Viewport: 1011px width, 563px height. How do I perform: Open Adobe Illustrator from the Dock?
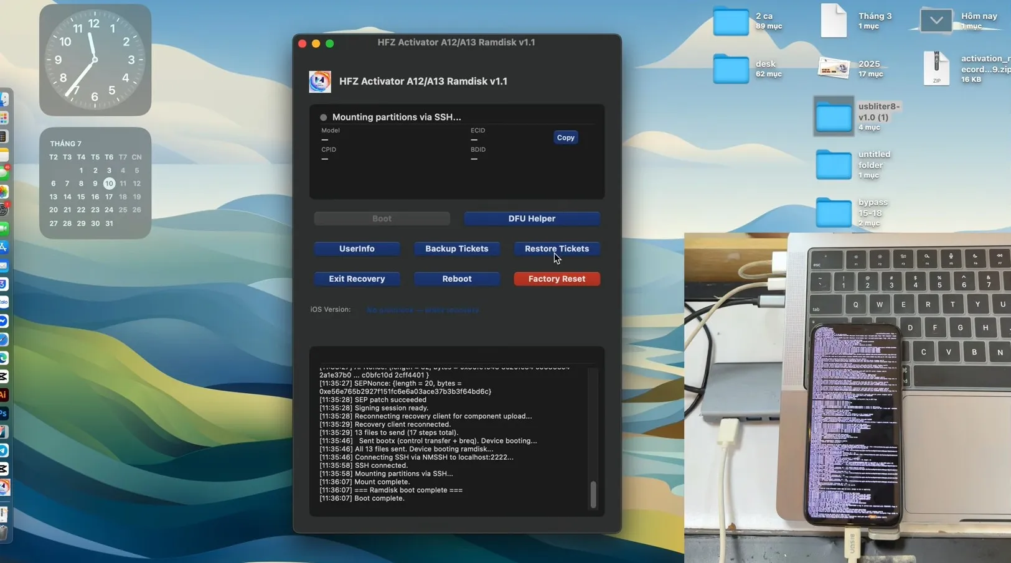click(4, 394)
